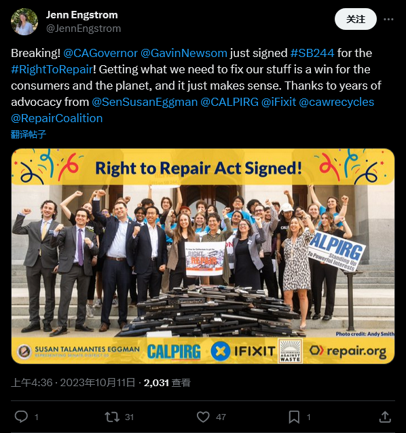Open the Right to Repair Act image
This screenshot has width=406, height=433.
point(203,256)
